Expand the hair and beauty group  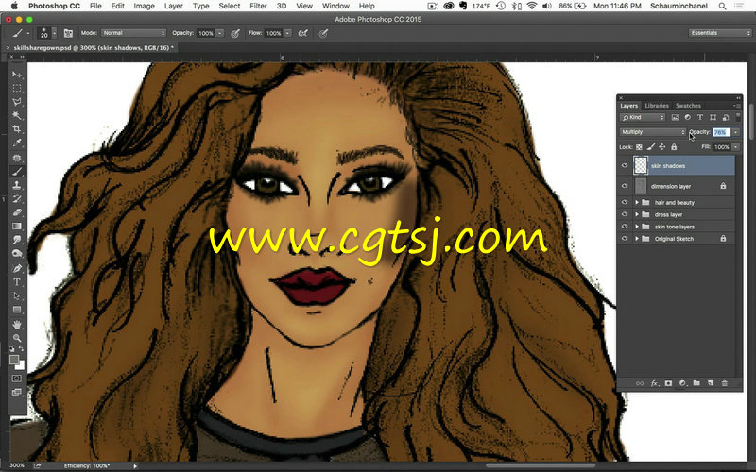[637, 202]
